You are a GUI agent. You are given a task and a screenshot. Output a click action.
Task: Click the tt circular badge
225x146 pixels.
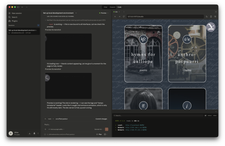143,106
